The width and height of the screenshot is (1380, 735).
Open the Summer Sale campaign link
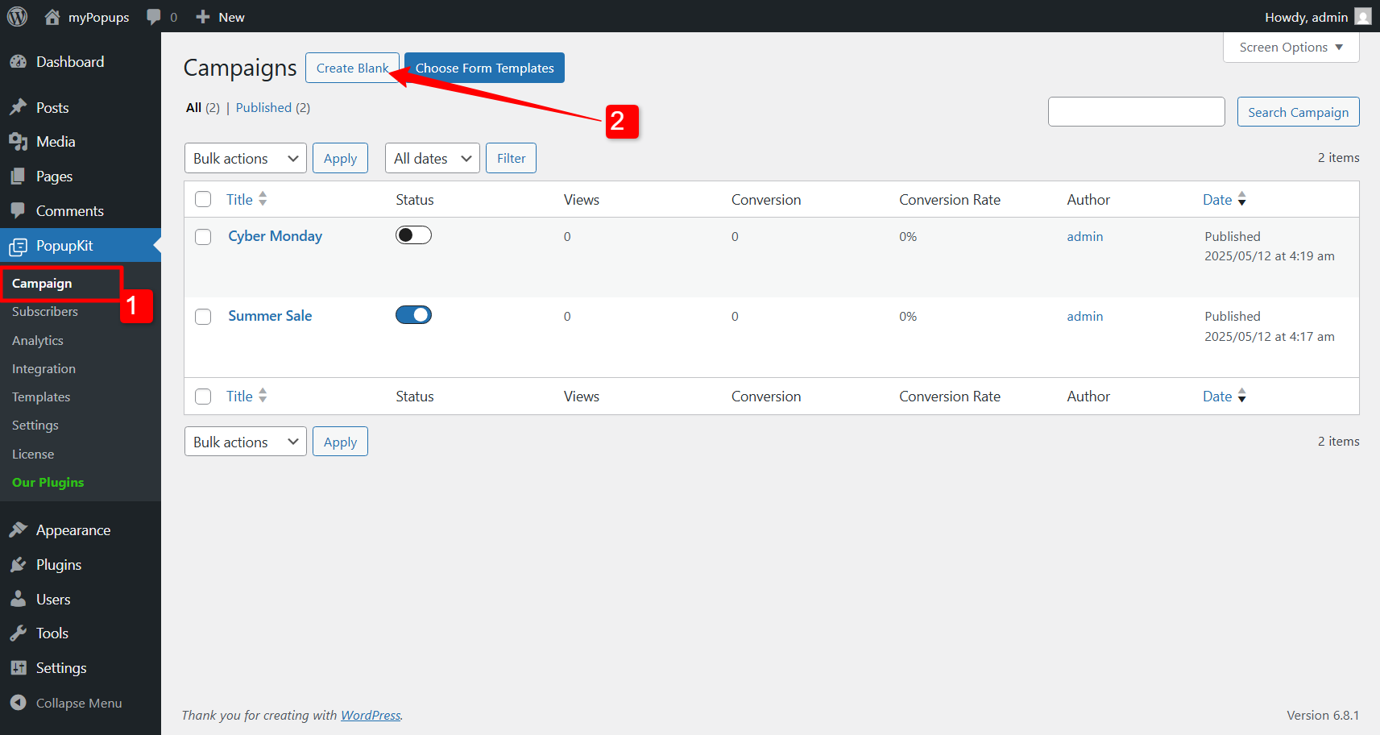(270, 316)
